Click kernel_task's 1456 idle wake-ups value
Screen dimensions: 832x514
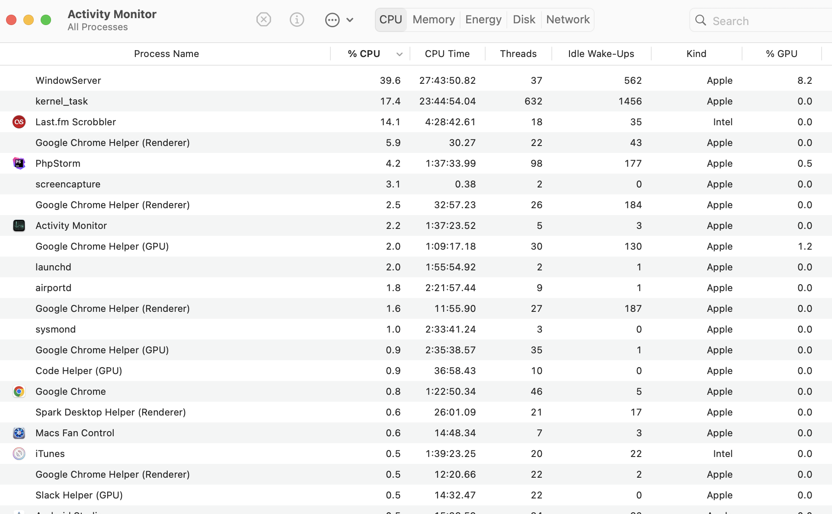pos(630,101)
